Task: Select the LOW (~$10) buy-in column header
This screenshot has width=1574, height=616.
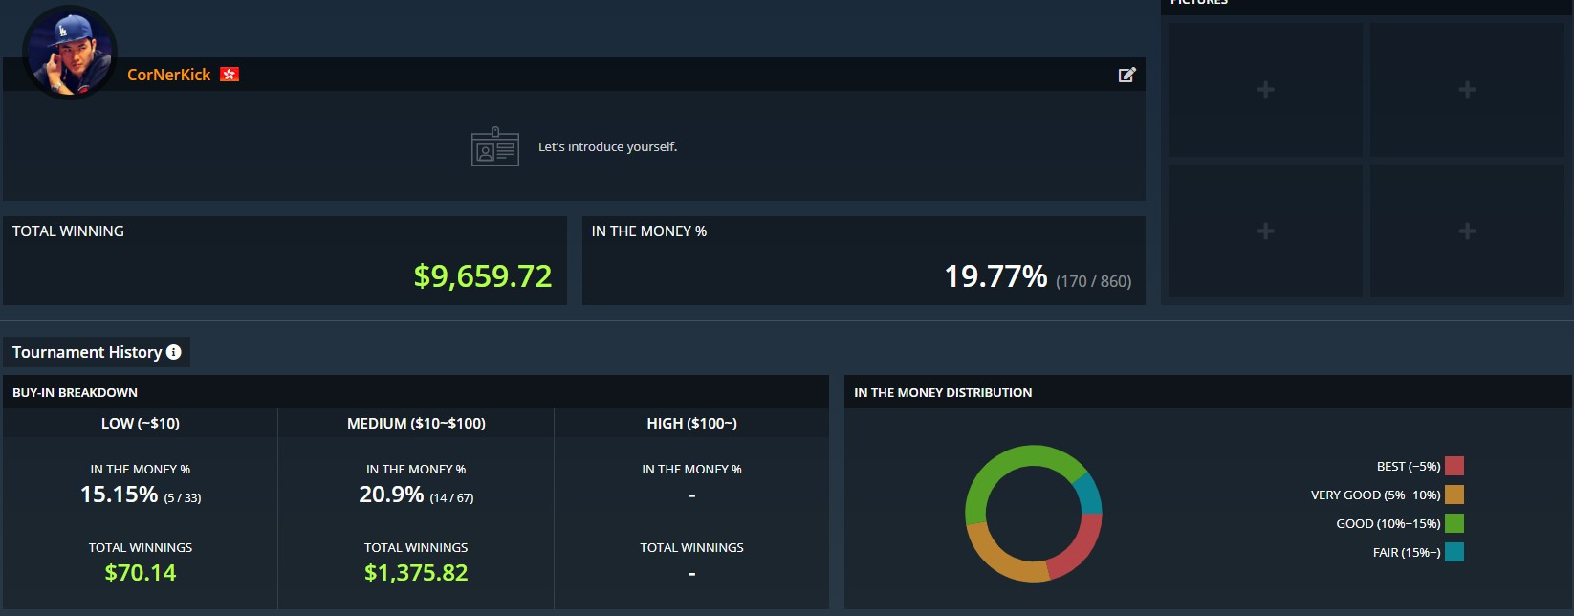Action: tap(141, 423)
